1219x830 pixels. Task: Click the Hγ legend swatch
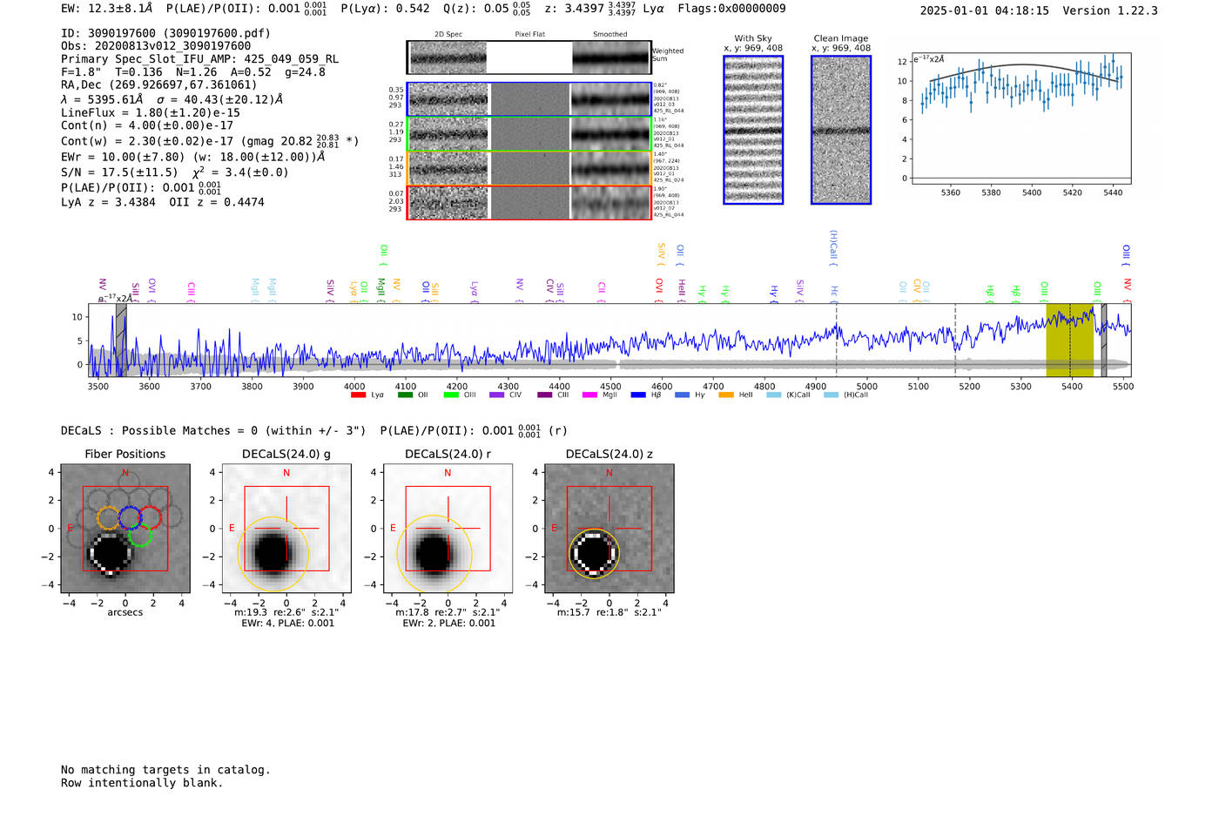pos(682,395)
